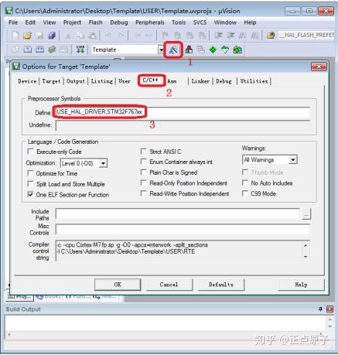Click the Open file folder icon

[28, 36]
